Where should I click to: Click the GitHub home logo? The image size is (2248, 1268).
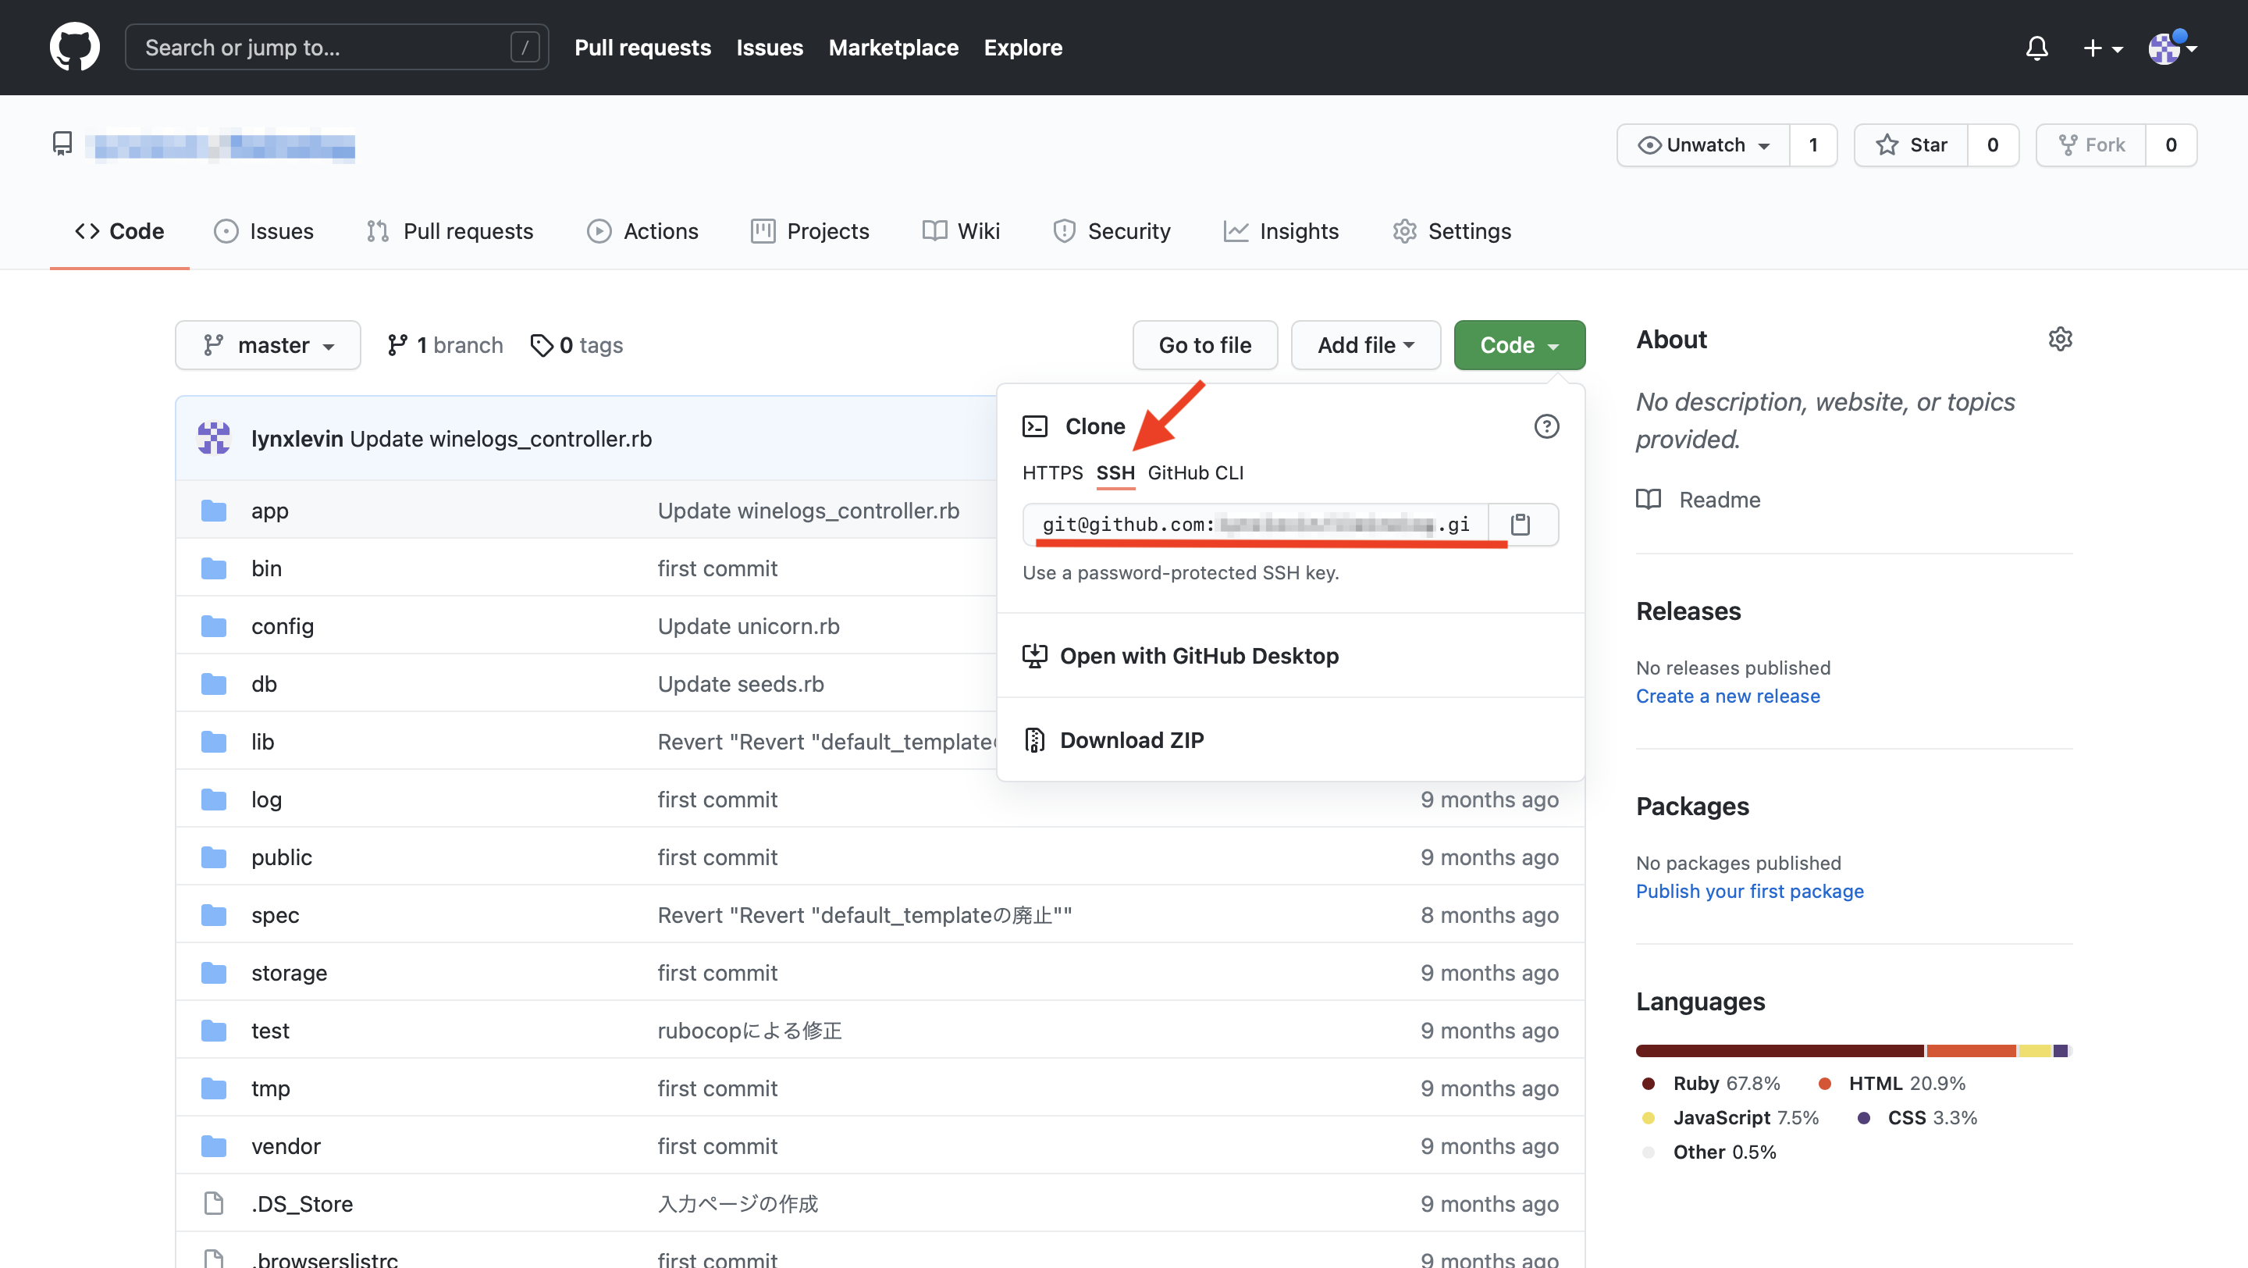coord(74,46)
